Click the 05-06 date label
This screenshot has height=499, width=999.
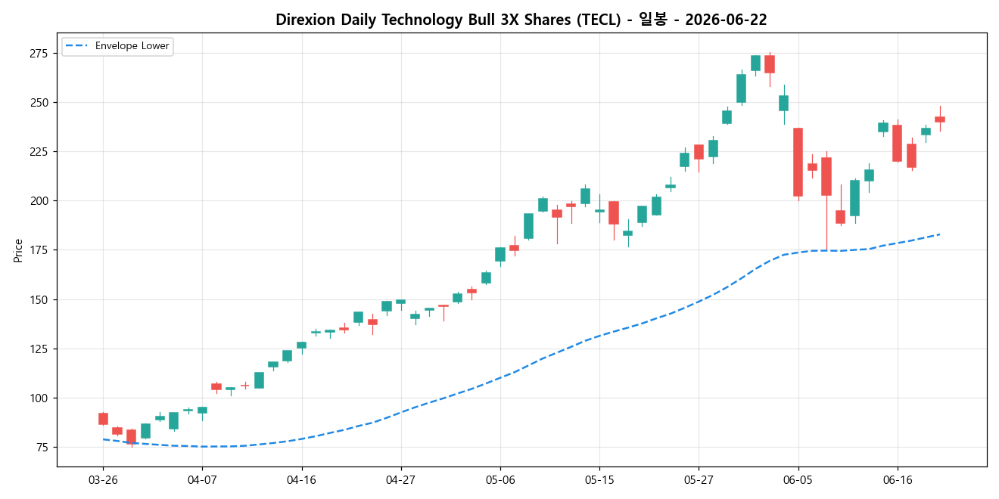coord(500,480)
